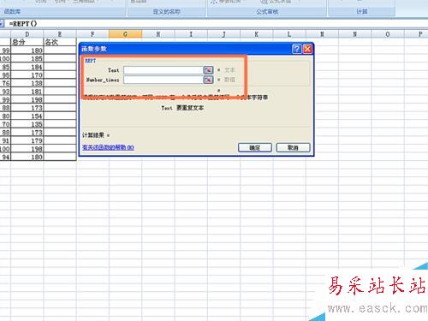The width and height of the screenshot is (428, 321).
Task: Select the cell showing 91
Action: point(5,140)
